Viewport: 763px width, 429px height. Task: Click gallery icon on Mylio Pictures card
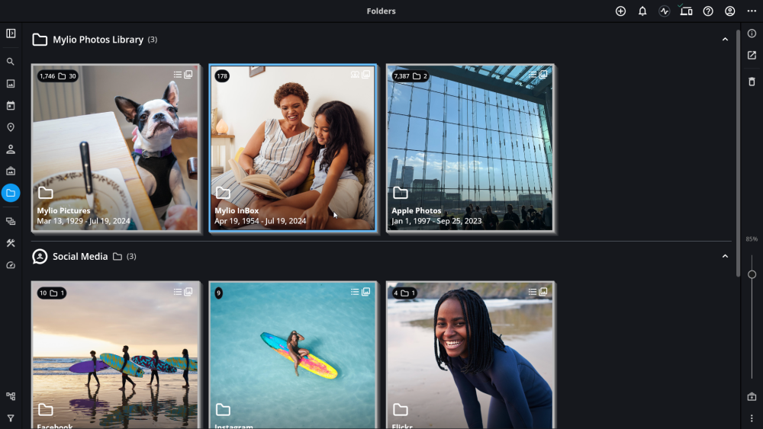coord(188,75)
